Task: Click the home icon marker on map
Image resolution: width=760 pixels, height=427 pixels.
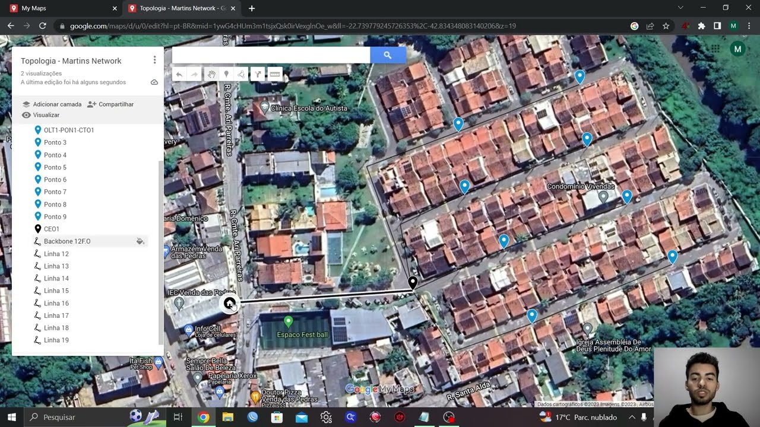Action: (x=229, y=304)
